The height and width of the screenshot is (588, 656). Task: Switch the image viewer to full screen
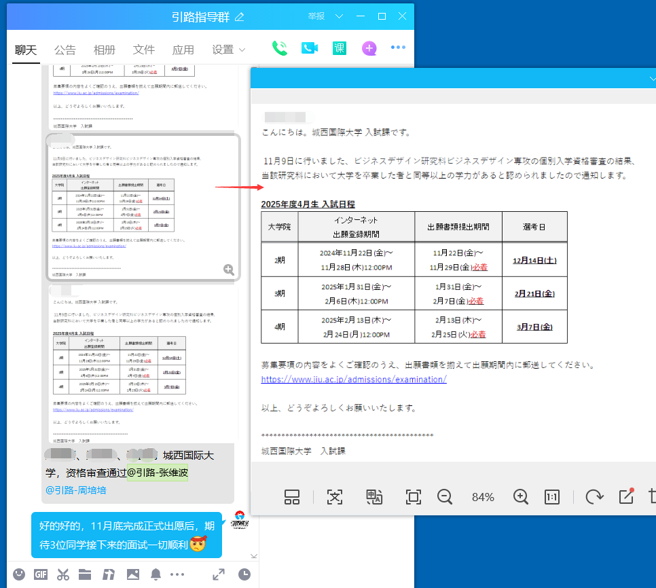click(x=414, y=497)
